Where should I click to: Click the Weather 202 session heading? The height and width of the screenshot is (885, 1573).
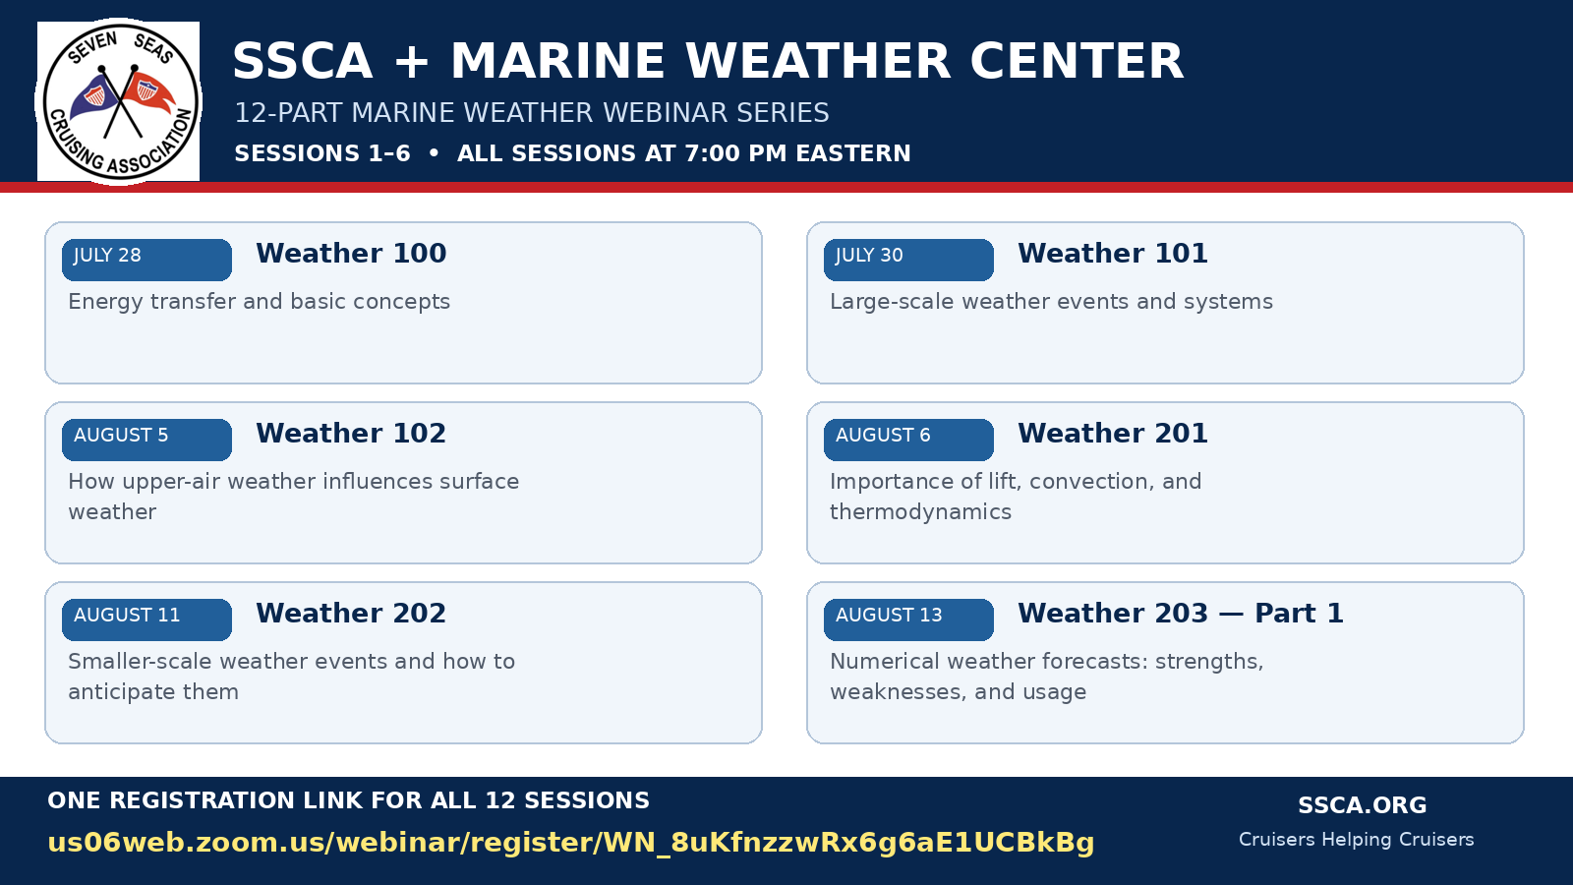[351, 614]
